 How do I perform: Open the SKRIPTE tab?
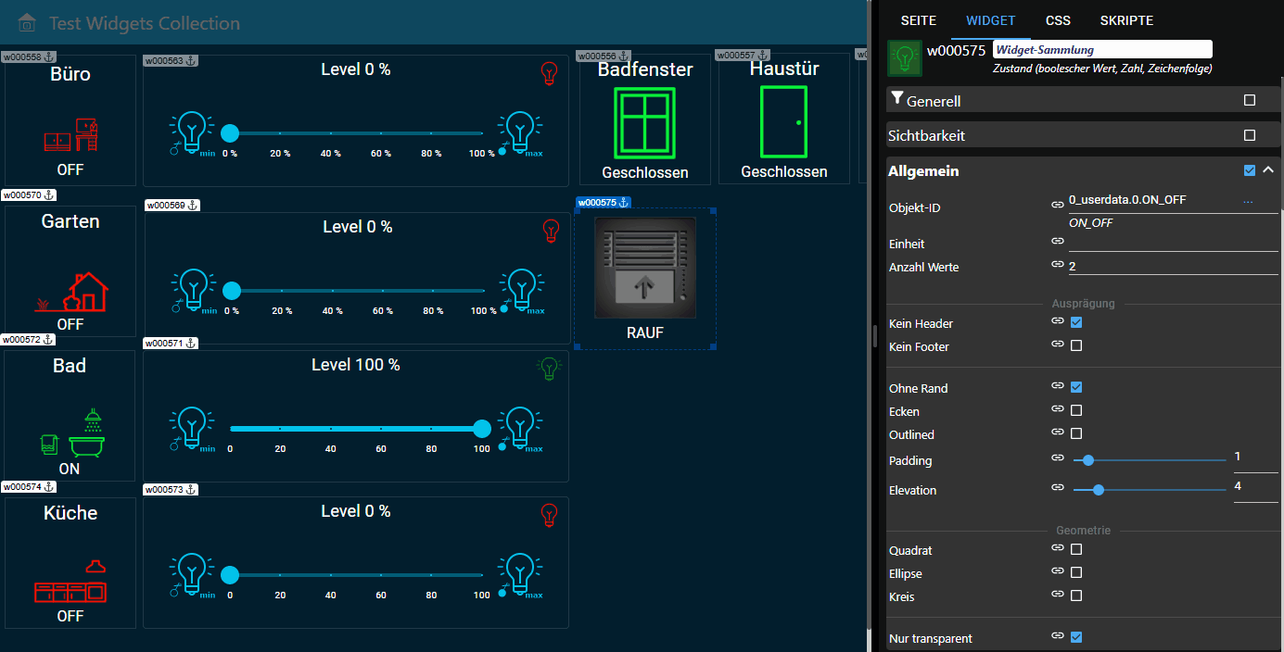1126,20
